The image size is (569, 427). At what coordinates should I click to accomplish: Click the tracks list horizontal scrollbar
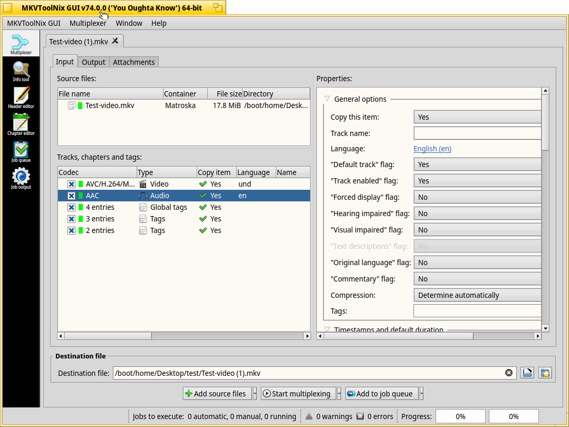pyautogui.click(x=184, y=336)
